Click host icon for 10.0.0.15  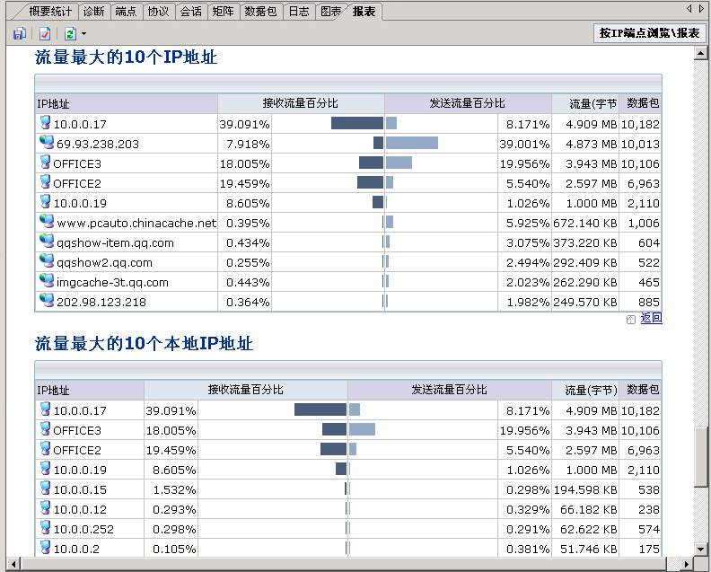[x=46, y=488]
